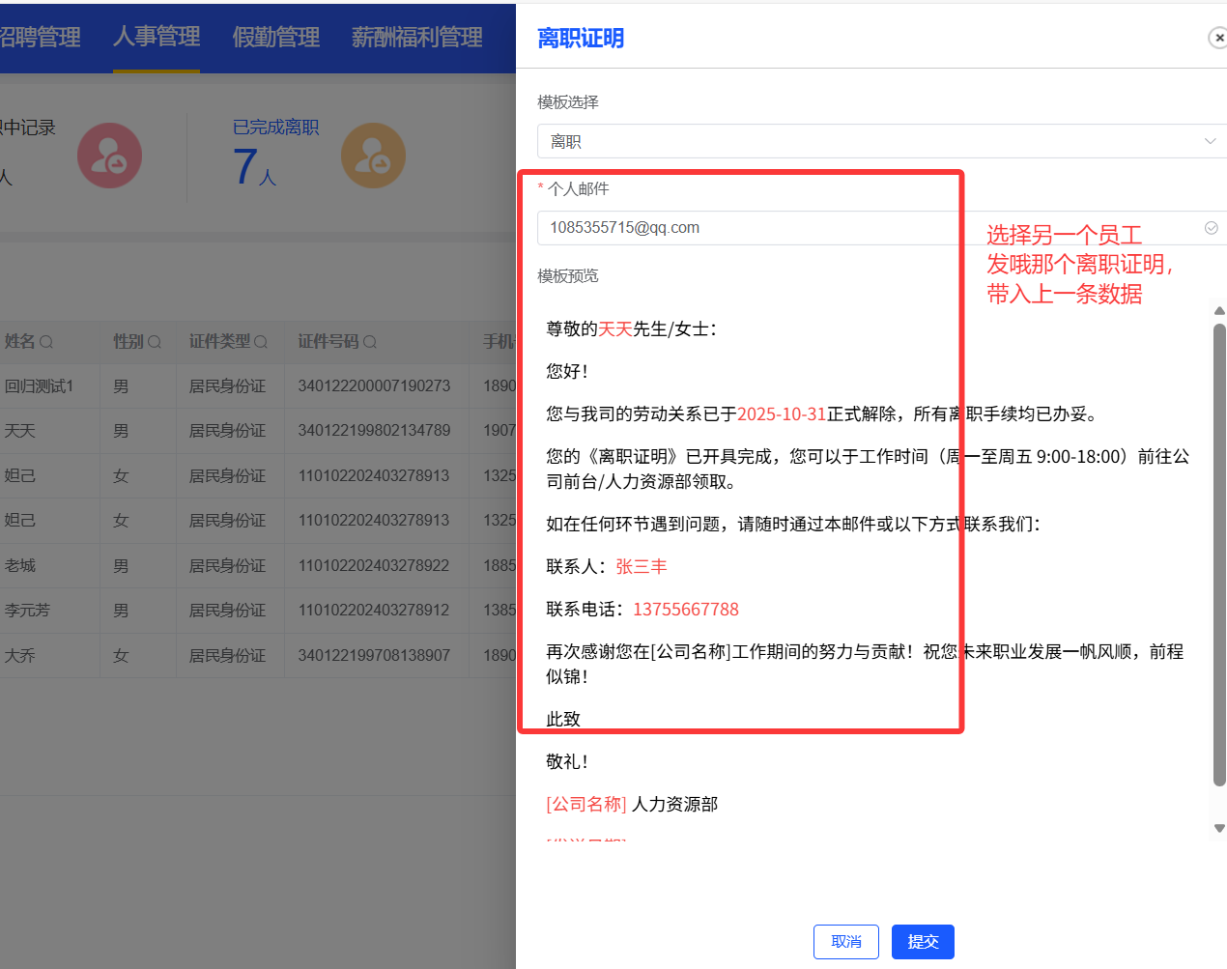
Task: Click the template preview scrollbar thumb
Action: coord(1219,556)
